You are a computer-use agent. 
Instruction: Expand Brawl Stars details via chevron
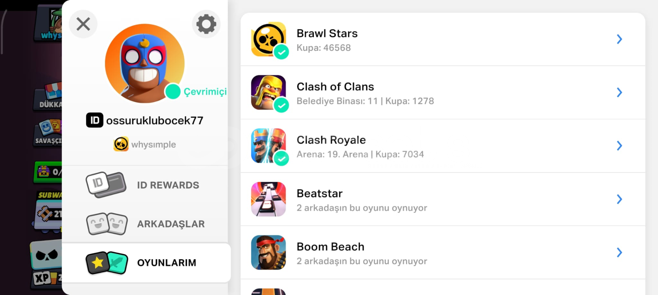pyautogui.click(x=619, y=39)
